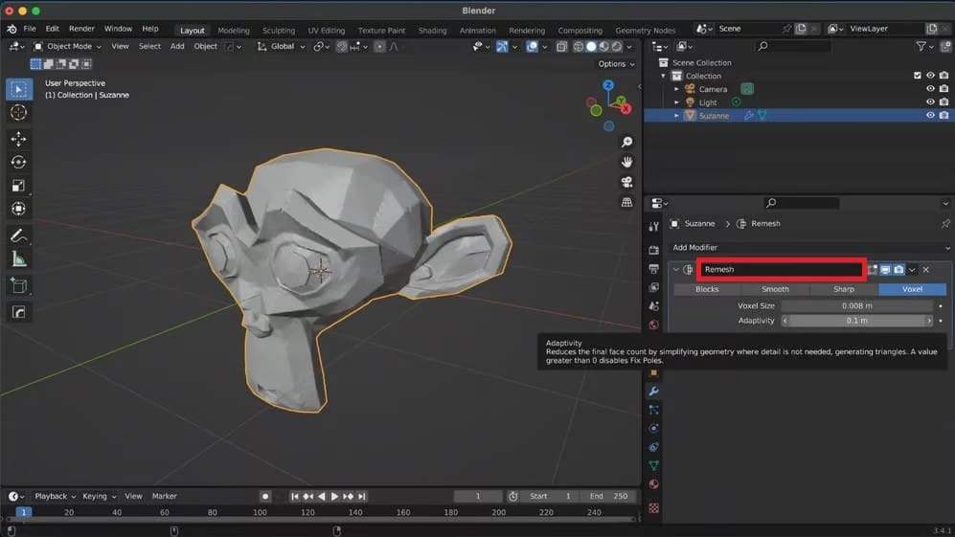Toggle Remesh modifier edit mode display

pyautogui.click(x=873, y=270)
